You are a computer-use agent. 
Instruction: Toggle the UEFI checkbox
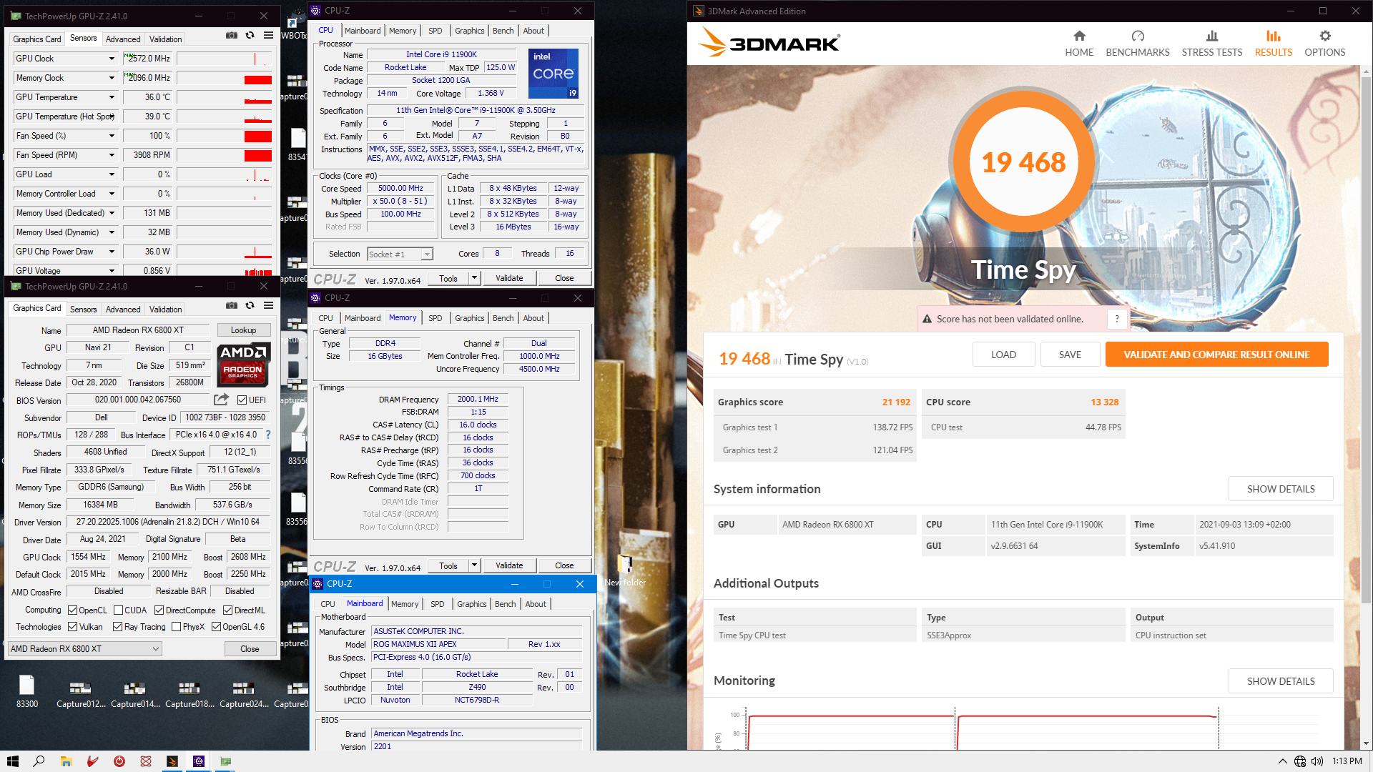coord(242,400)
